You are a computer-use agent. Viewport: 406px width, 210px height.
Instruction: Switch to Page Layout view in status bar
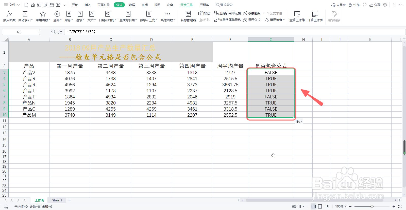point(320,206)
